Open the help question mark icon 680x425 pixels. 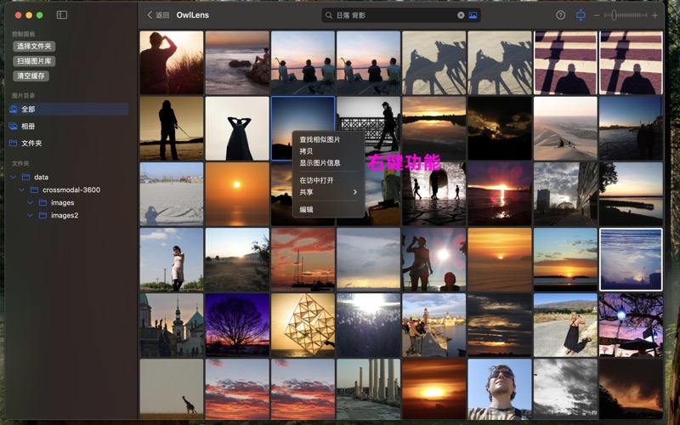pos(560,15)
